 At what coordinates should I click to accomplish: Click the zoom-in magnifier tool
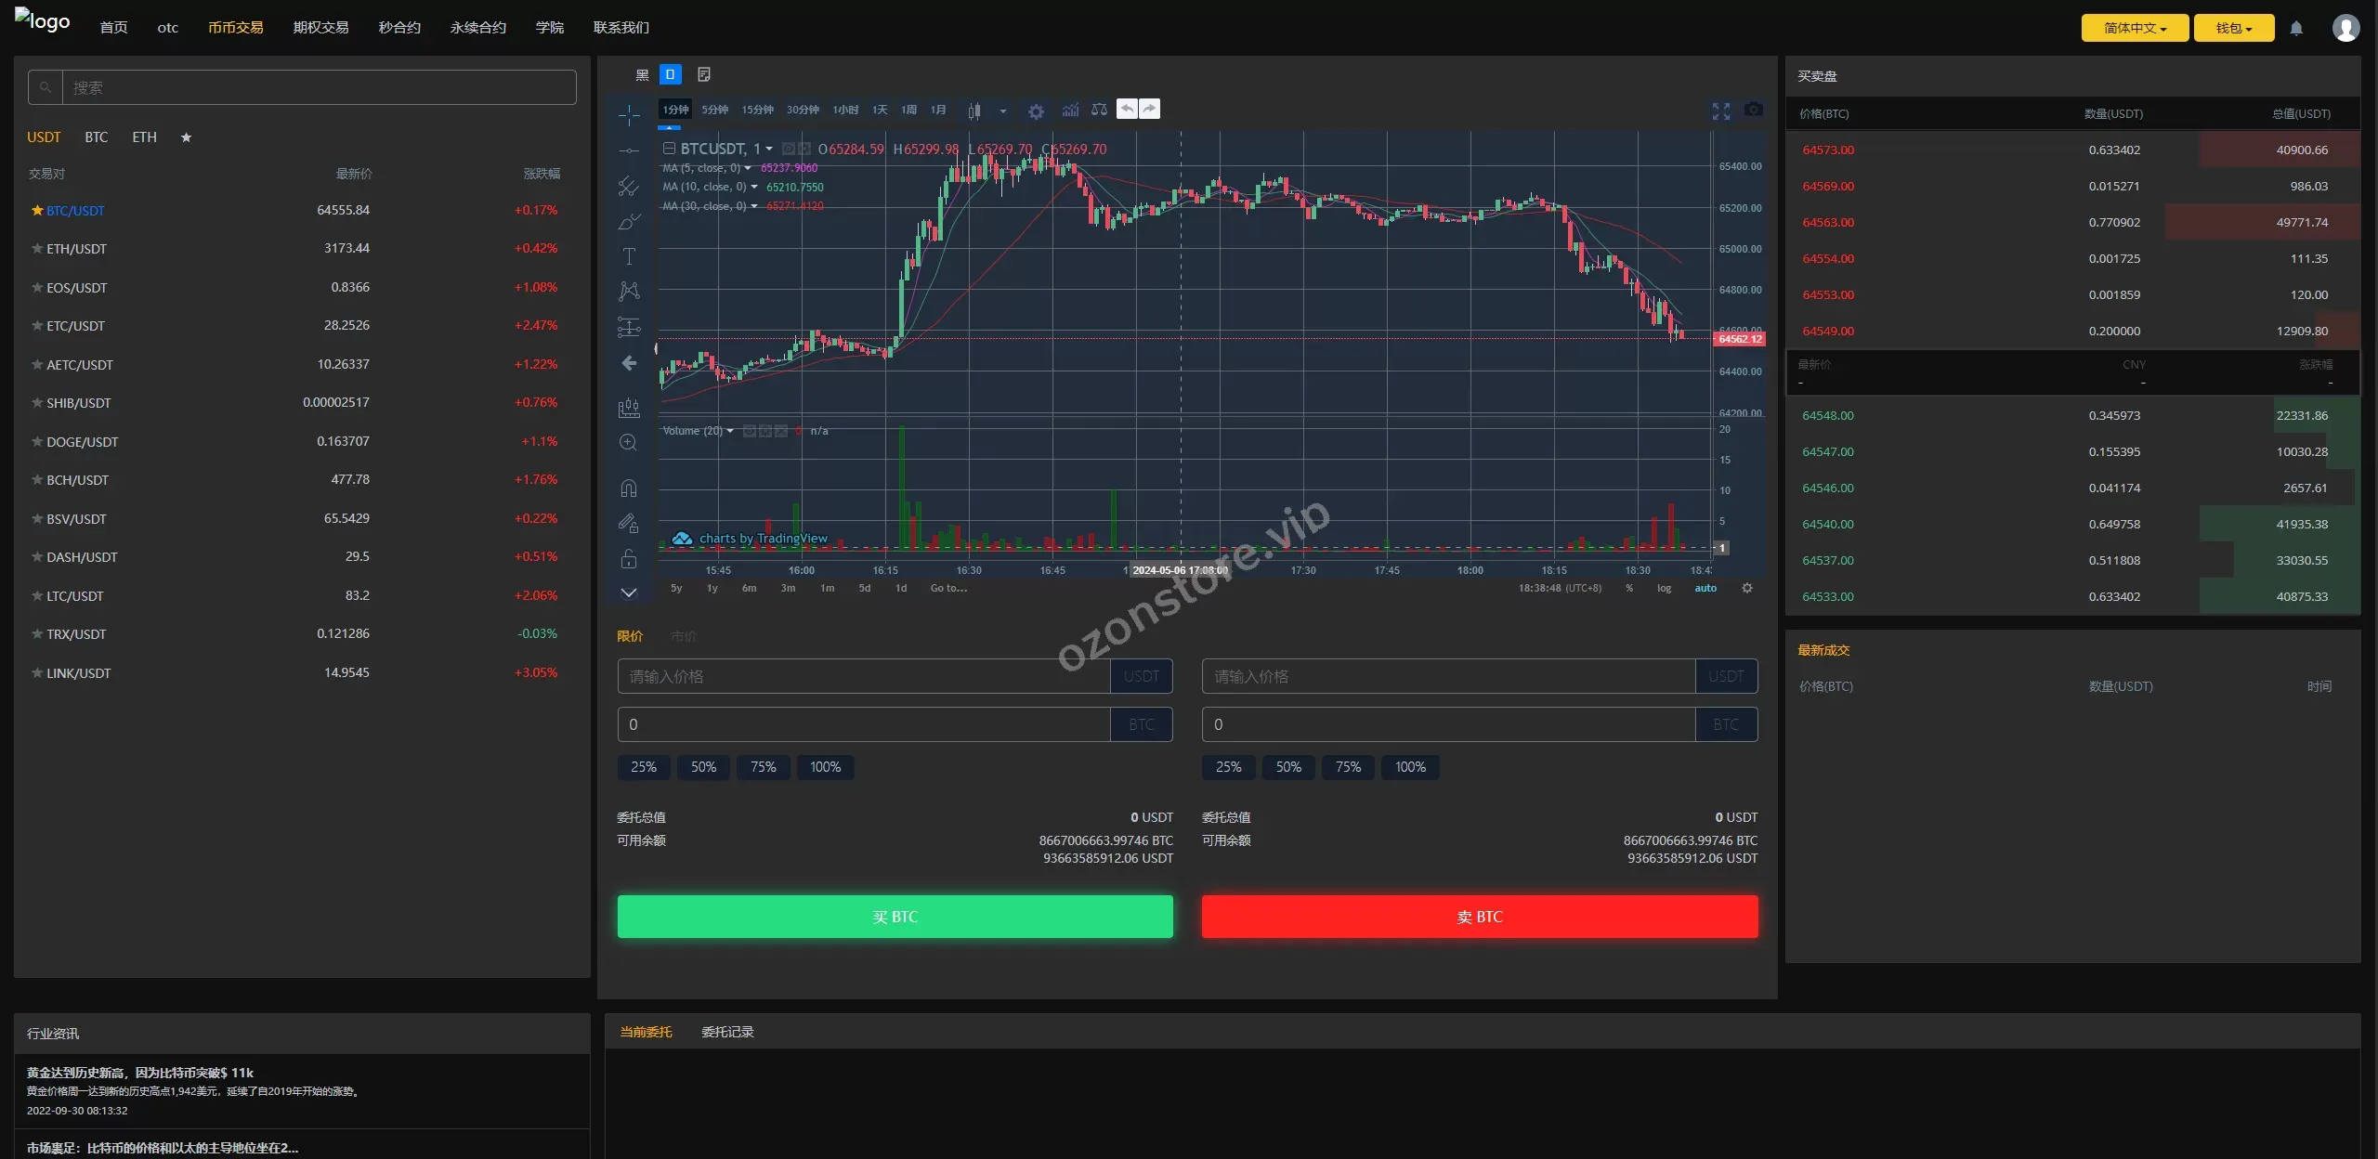click(628, 443)
